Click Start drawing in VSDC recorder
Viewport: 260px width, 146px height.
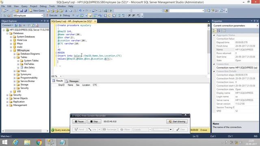click(177, 122)
